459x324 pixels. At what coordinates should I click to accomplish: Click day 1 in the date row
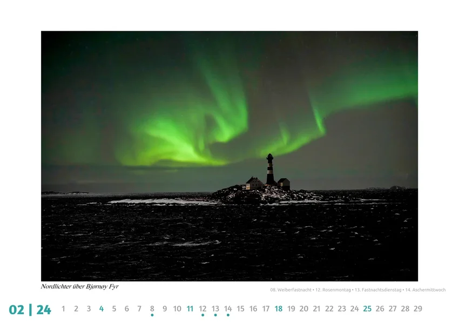point(63,309)
